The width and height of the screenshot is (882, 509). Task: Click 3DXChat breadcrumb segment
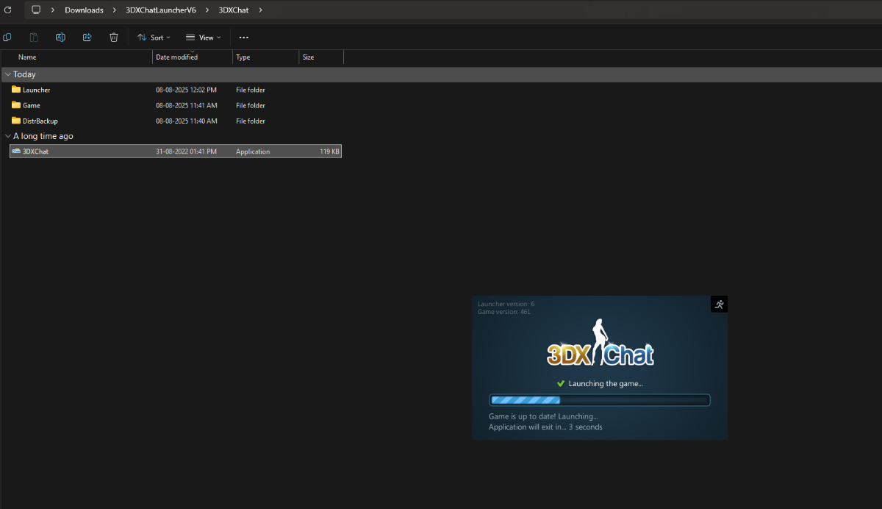click(x=234, y=10)
